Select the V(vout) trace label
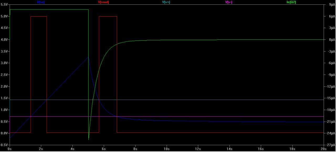This screenshot has width=336, height=152. [x=103, y=2]
